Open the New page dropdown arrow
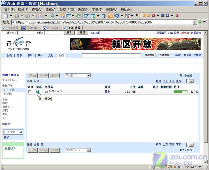The height and width of the screenshot is (170, 209). coord(11,16)
